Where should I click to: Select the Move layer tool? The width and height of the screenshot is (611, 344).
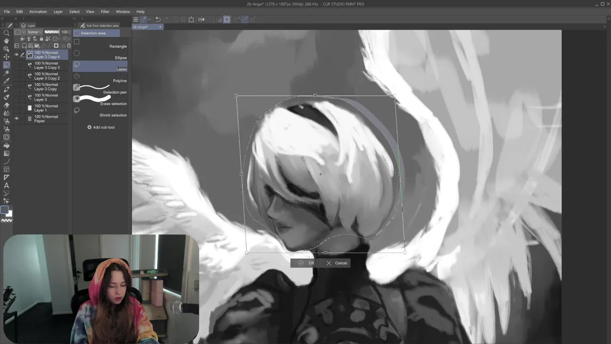(6, 57)
